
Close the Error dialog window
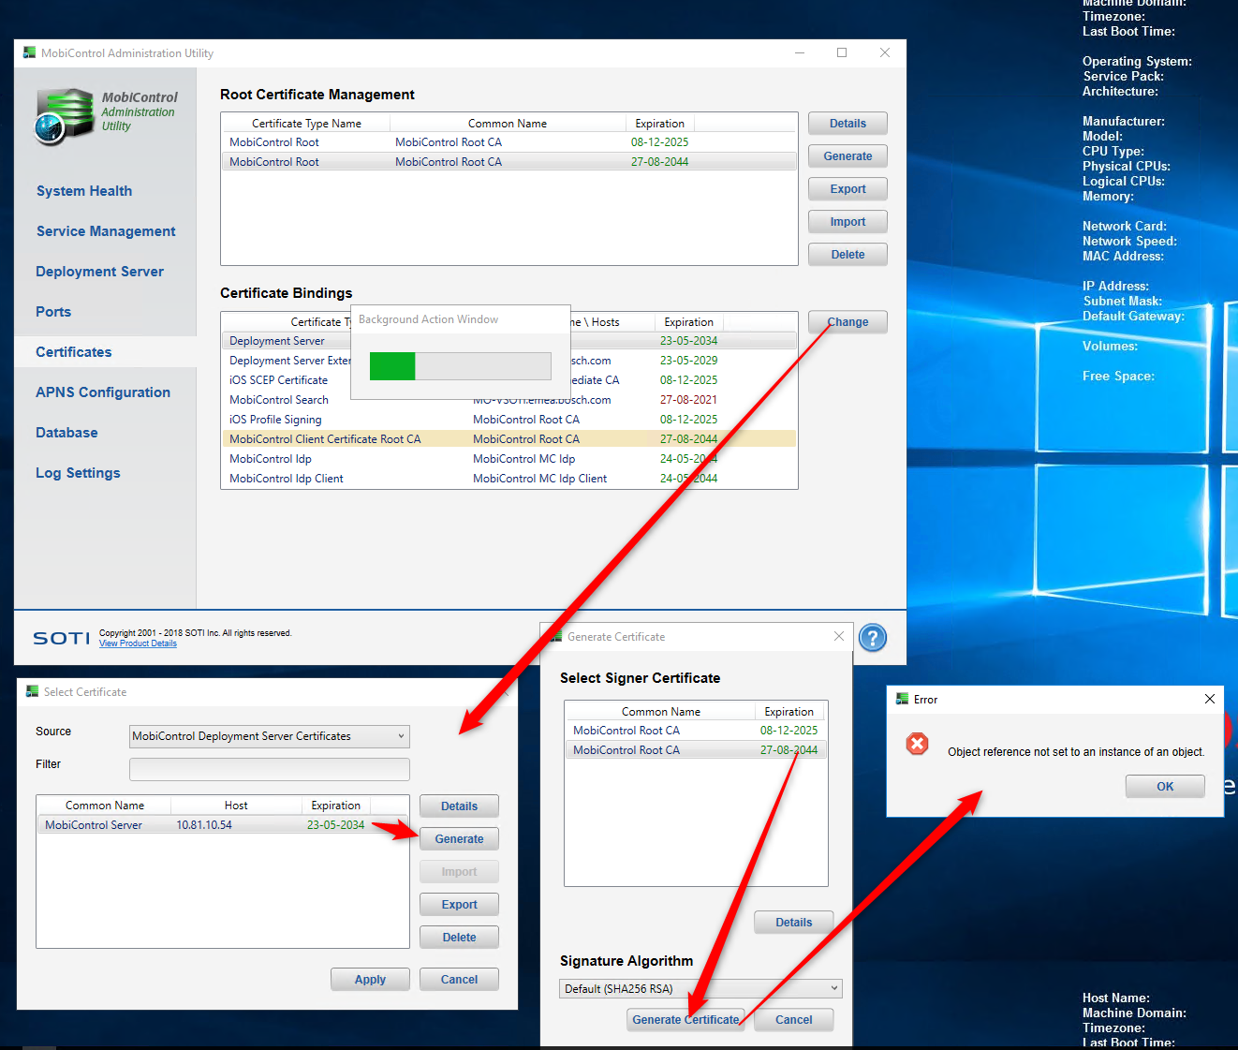pos(1209,699)
